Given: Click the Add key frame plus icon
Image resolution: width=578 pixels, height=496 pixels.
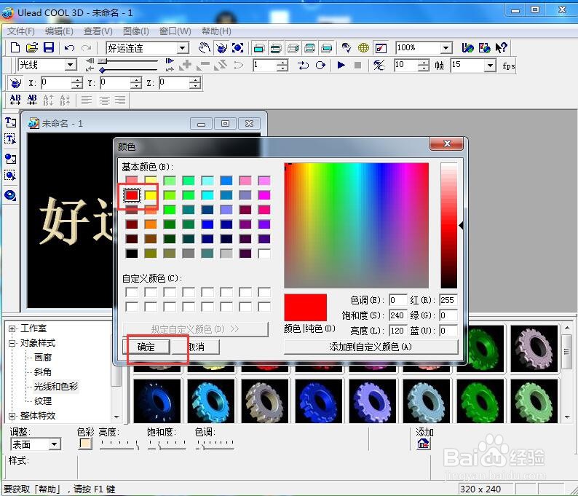Looking at the screenshot, I should tap(185, 66).
